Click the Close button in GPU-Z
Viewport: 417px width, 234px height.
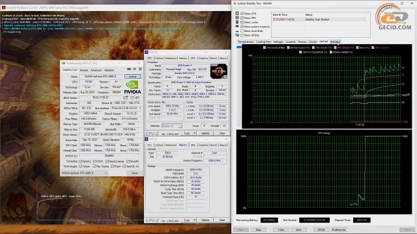click(135, 173)
